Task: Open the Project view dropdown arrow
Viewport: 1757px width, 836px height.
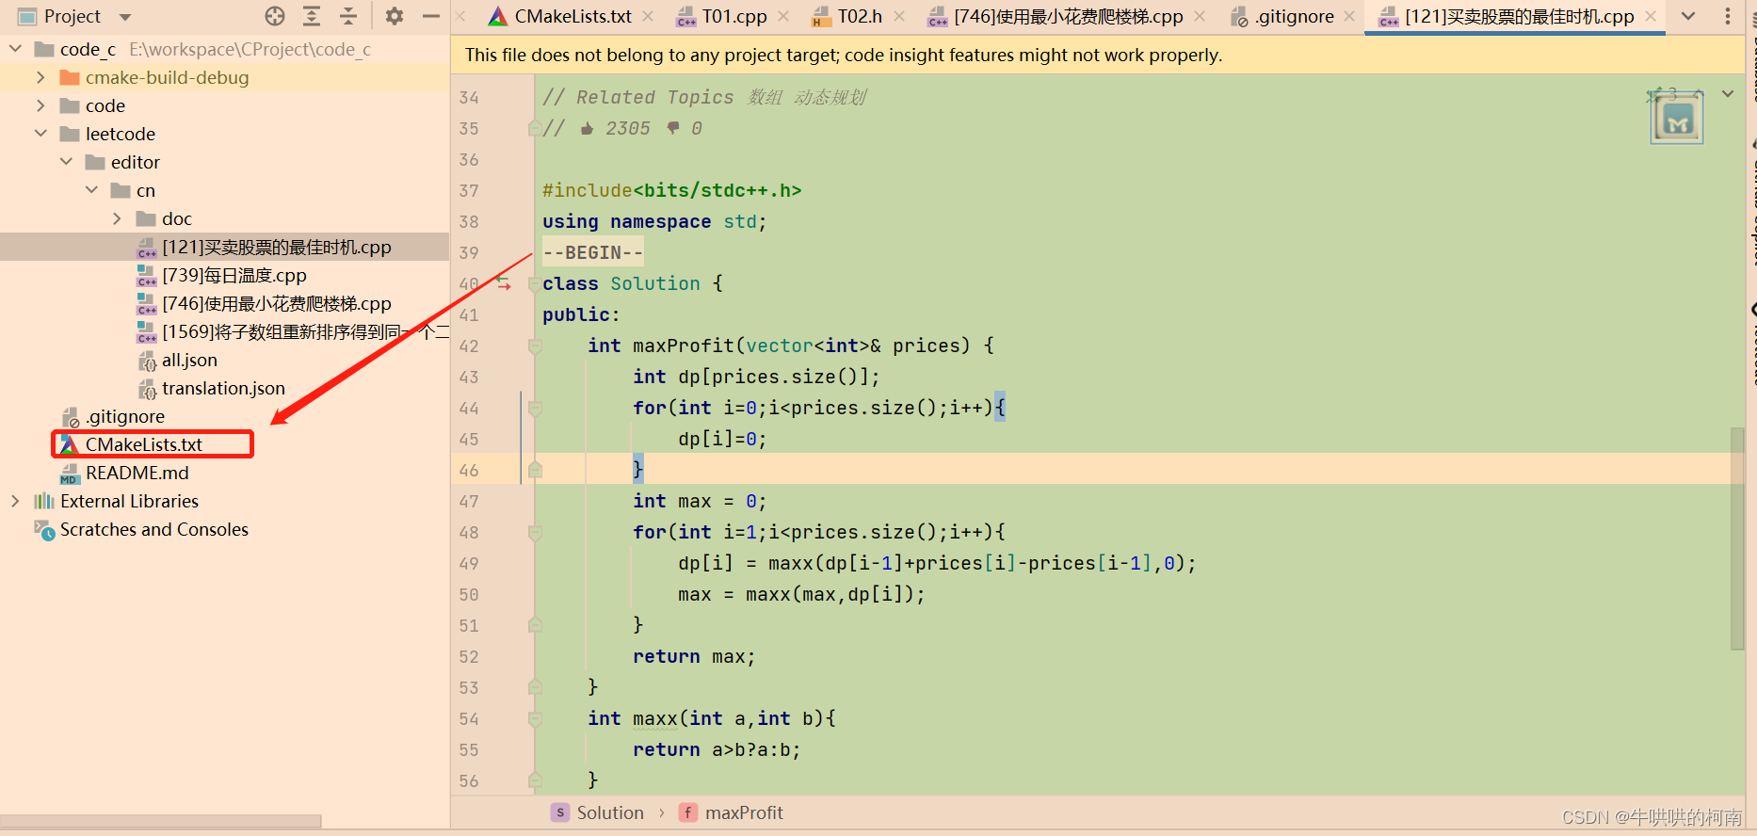Action: [x=125, y=17]
